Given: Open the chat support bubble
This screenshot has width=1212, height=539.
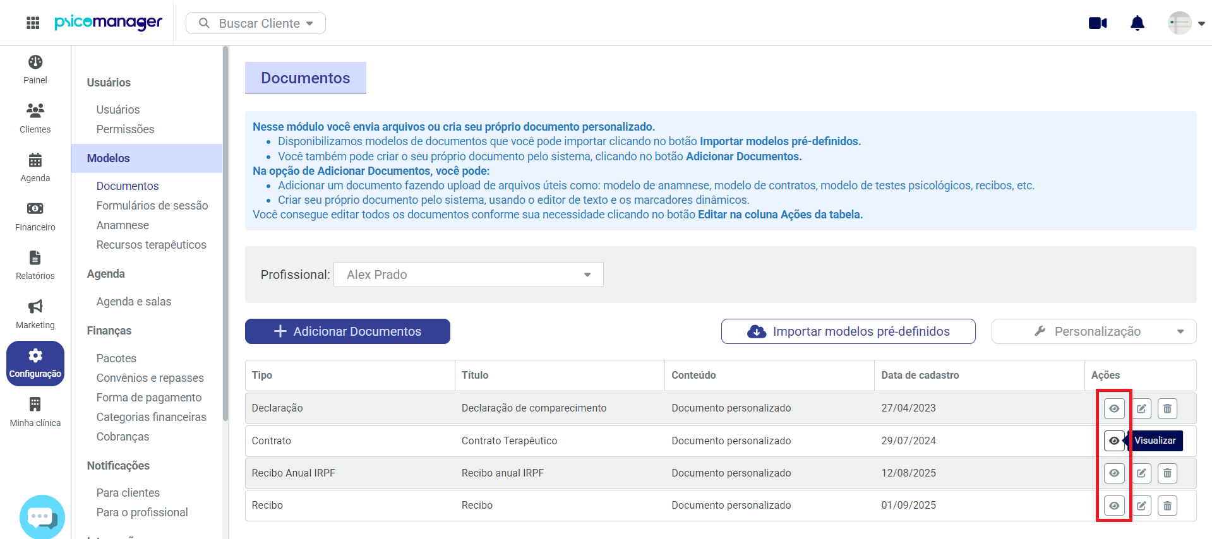Looking at the screenshot, I should 42,517.
